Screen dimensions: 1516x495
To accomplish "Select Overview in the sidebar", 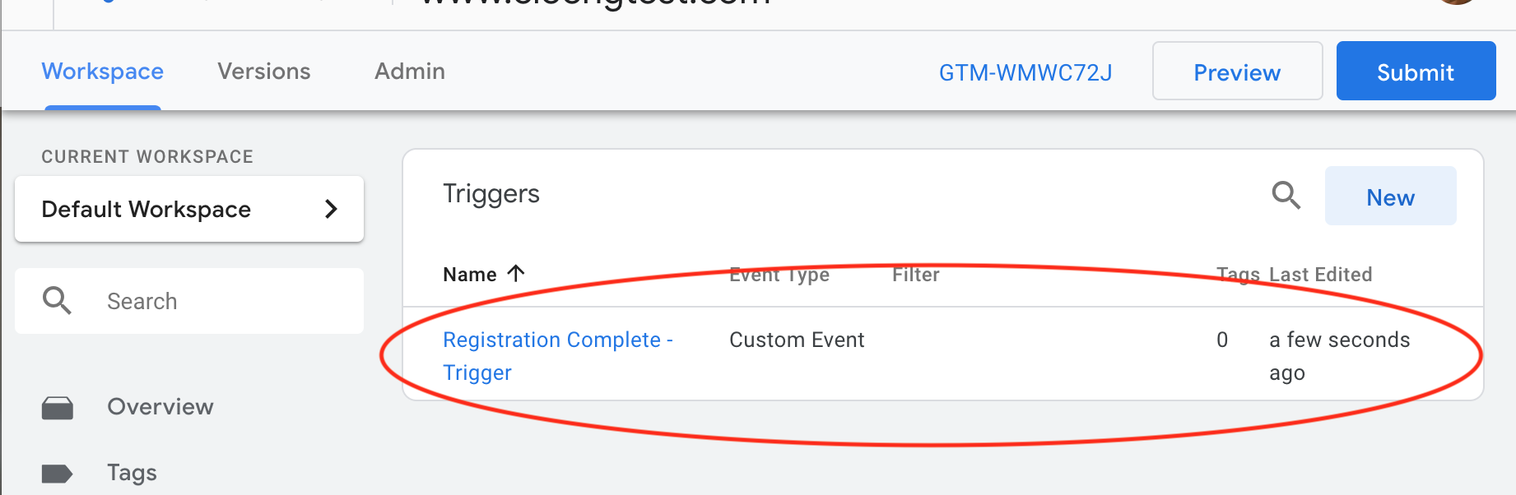I will point(160,407).
